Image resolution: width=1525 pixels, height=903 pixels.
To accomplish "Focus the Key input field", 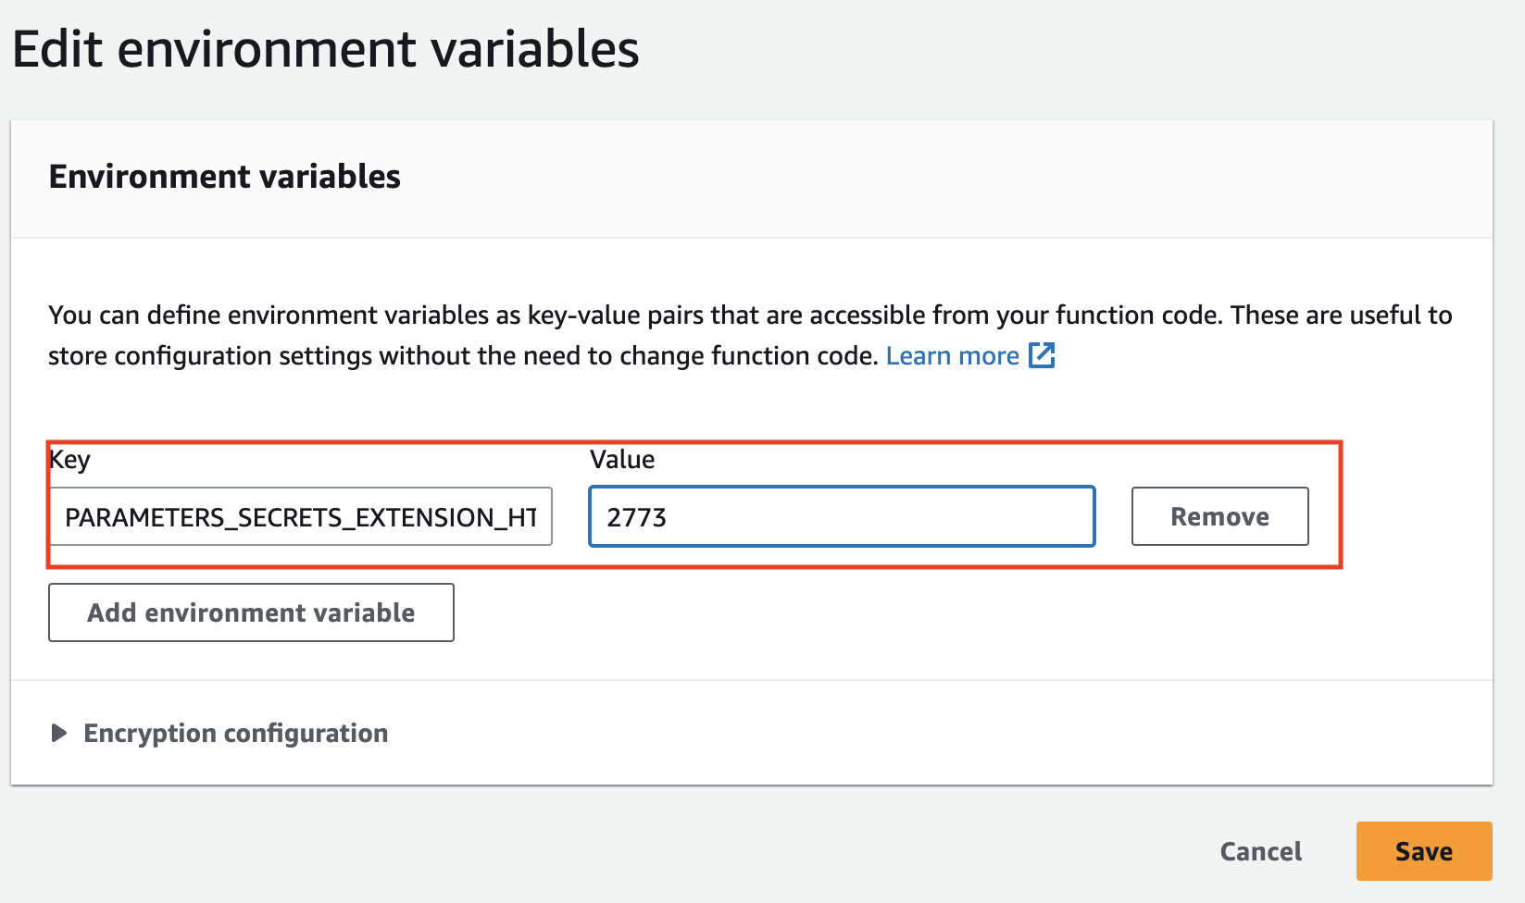I will 302,516.
